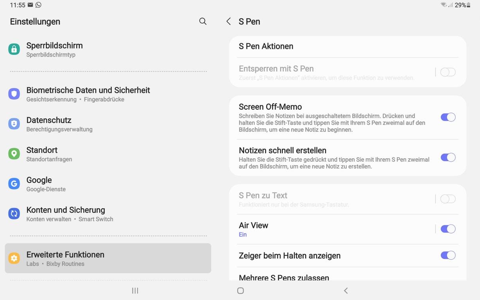Tap the Air View "Ein" status text
480x300 pixels.
coord(243,235)
